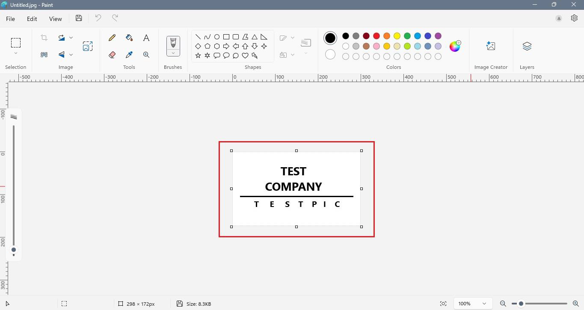Open Paint settings gear

pyautogui.click(x=574, y=18)
